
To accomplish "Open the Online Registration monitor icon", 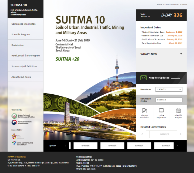I will coord(161,111).
